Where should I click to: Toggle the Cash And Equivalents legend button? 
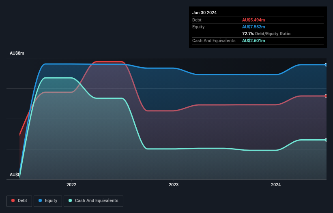click(93, 201)
